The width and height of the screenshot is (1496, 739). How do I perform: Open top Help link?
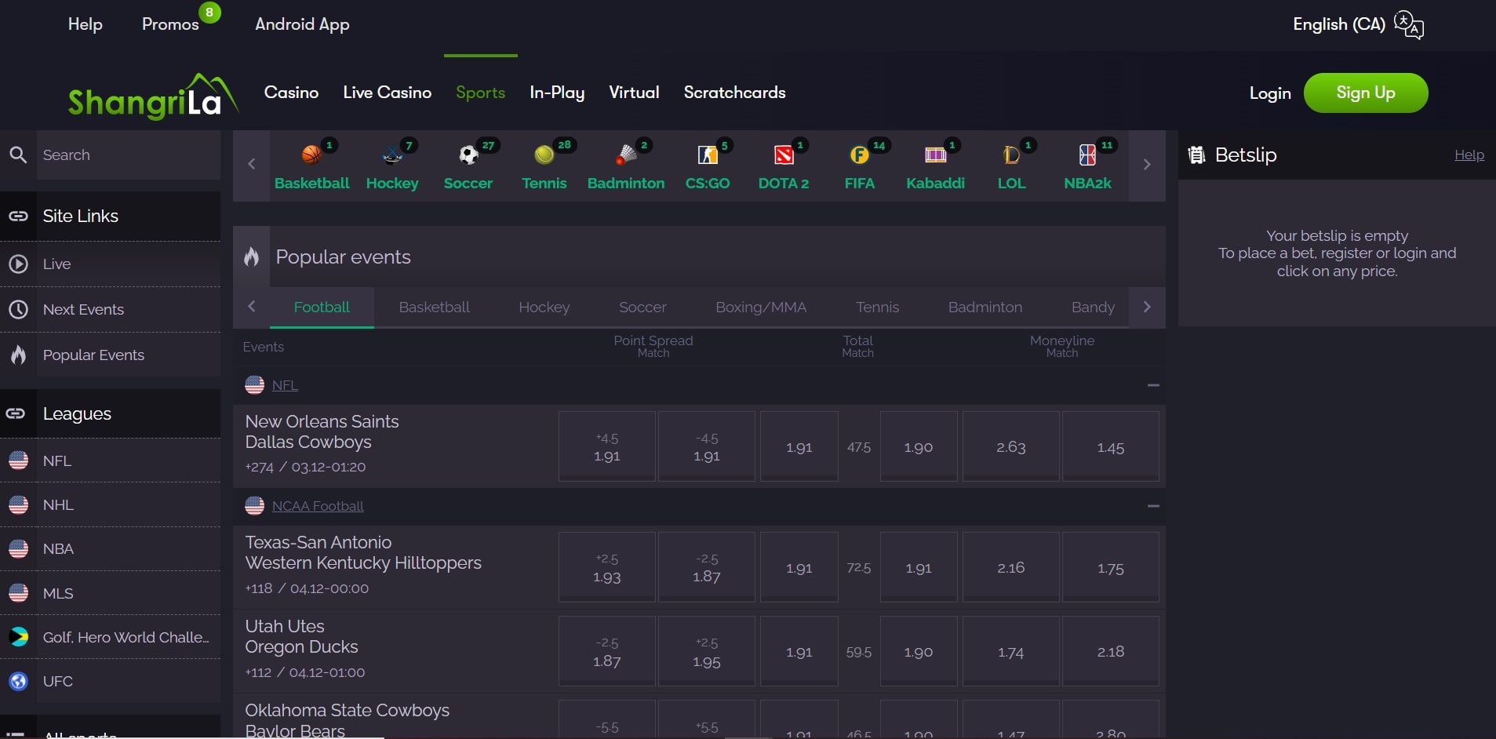tap(86, 24)
